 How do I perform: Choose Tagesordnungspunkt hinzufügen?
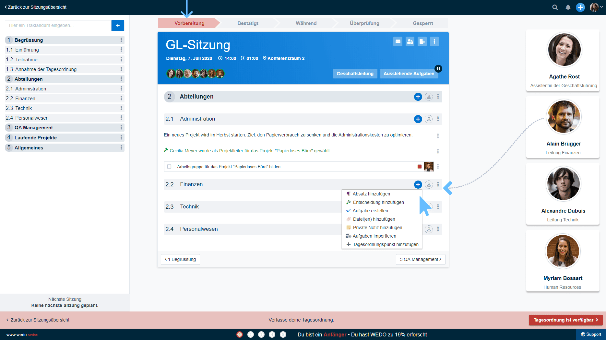[x=382, y=244]
